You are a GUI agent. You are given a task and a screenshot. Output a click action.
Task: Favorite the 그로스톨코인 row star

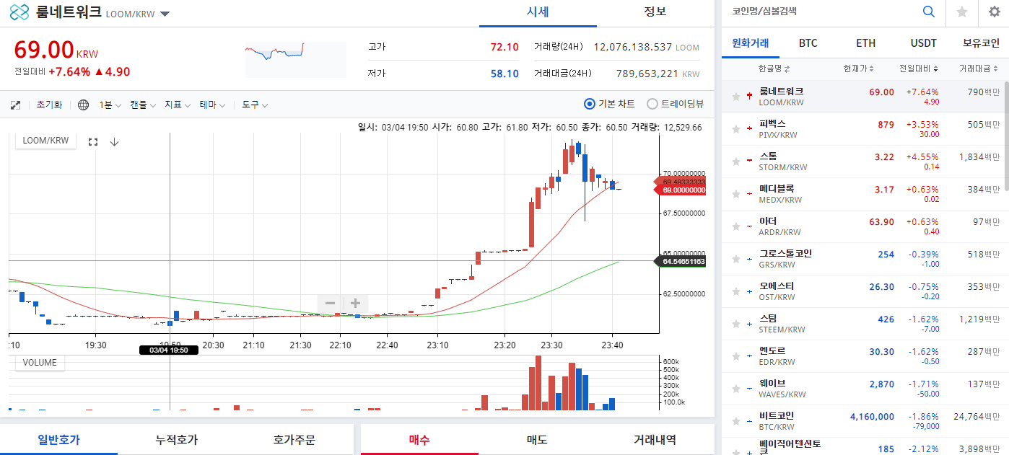coord(735,258)
